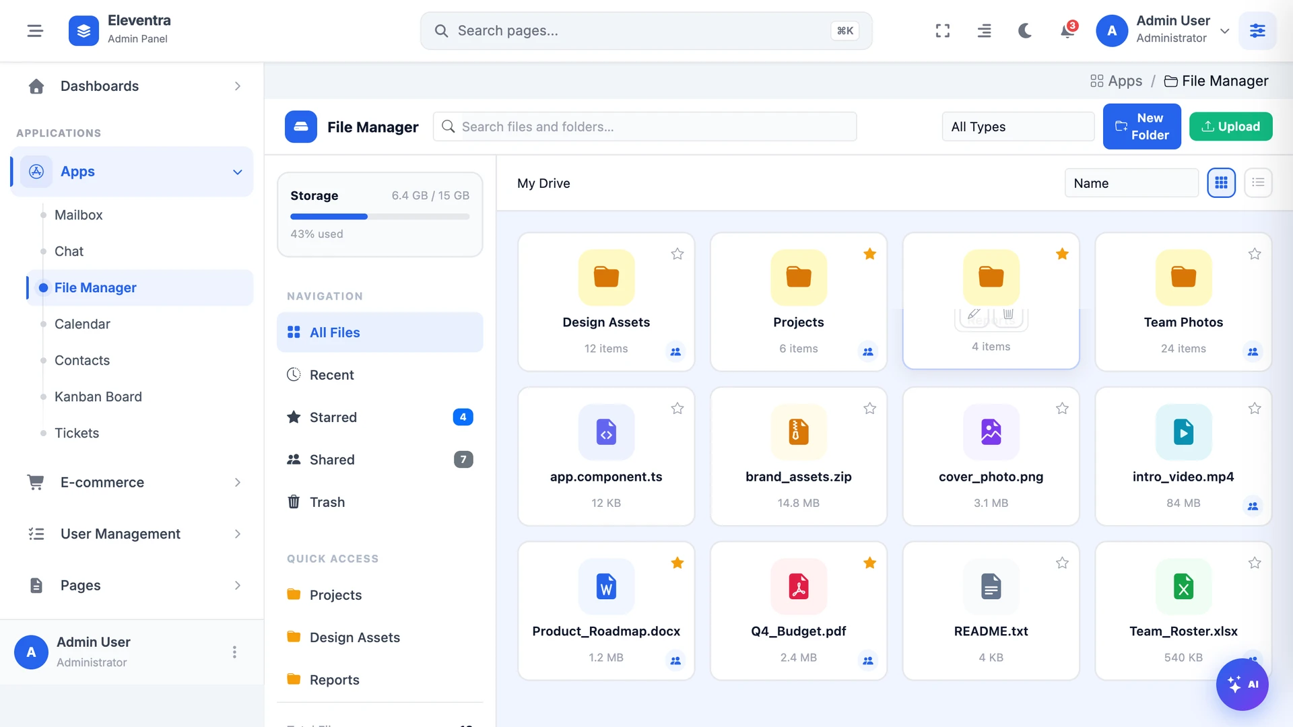Focus Search files and folders field
Image resolution: width=1293 pixels, height=727 pixels.
click(x=644, y=127)
